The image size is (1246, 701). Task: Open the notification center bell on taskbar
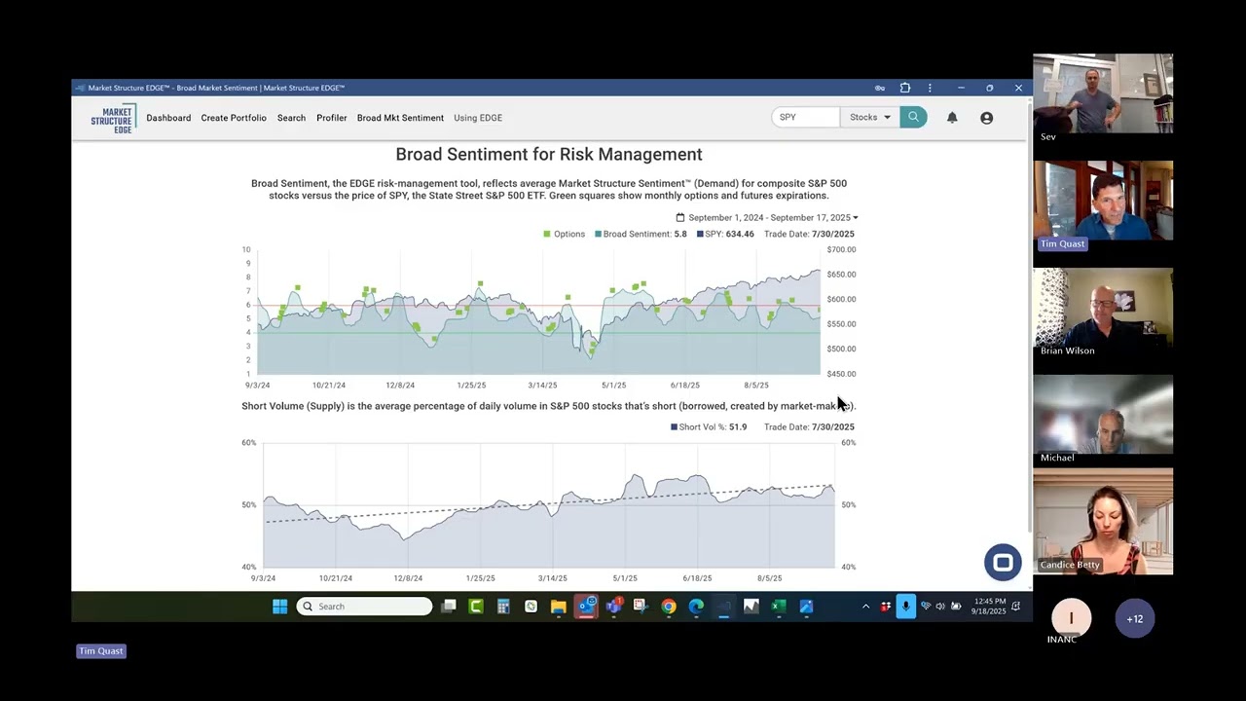[x=1015, y=607]
